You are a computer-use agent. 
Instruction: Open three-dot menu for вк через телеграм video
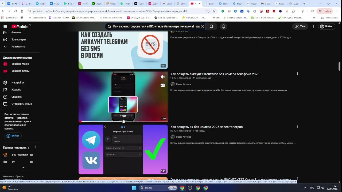point(297,126)
